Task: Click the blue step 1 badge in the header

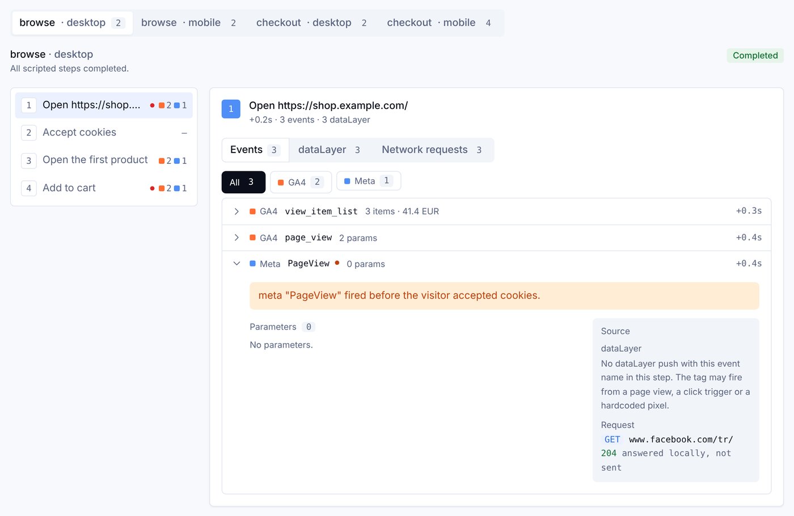Action: [231, 109]
